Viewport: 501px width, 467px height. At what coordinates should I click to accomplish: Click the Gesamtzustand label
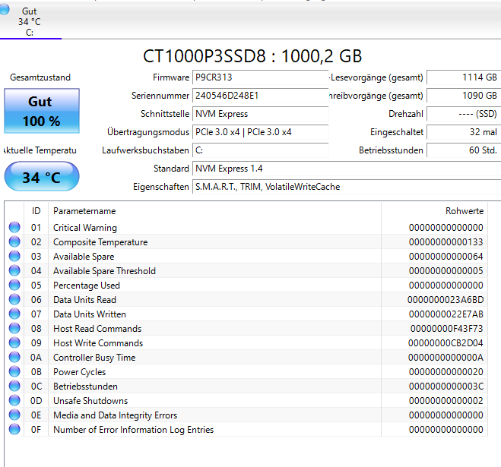[40, 77]
